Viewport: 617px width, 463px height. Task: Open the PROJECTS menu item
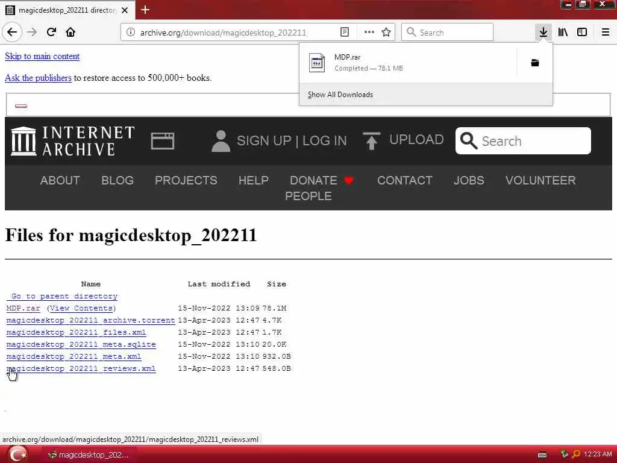[x=186, y=180]
